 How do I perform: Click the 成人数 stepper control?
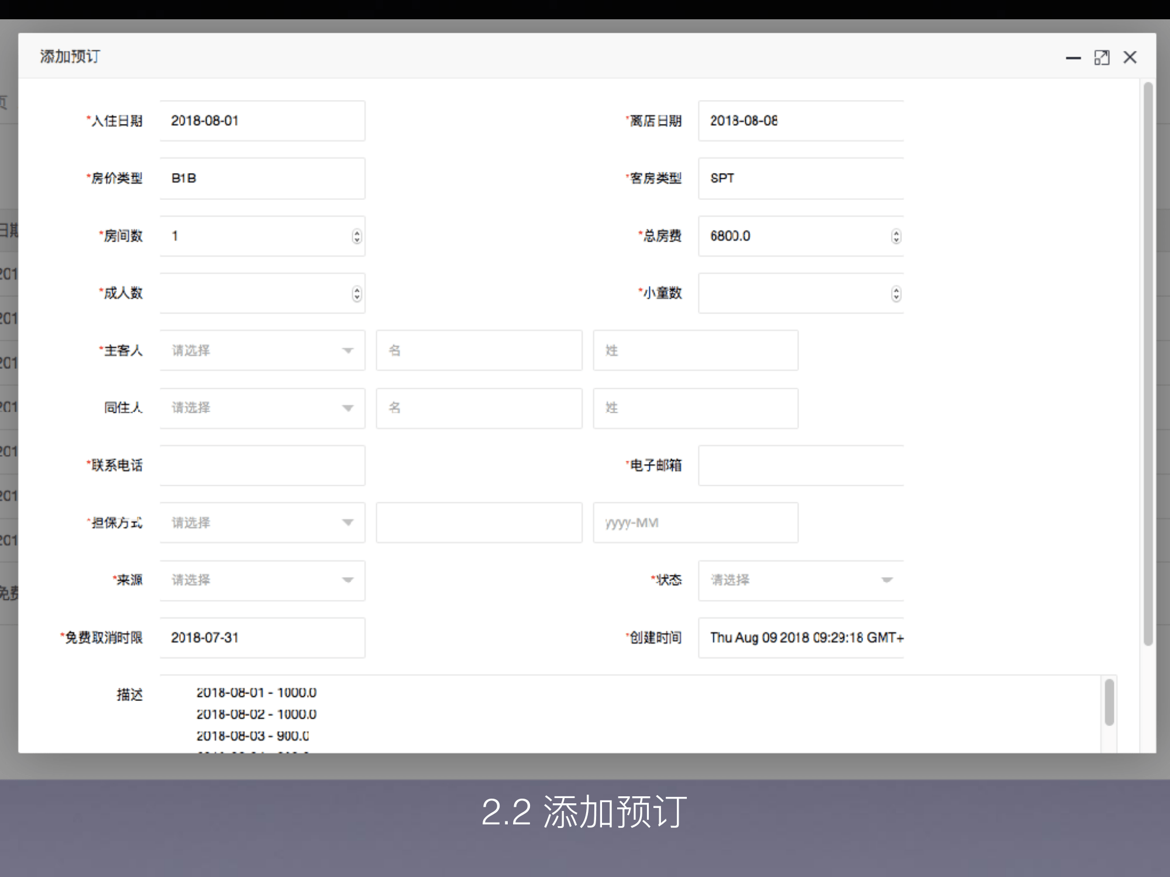[357, 294]
